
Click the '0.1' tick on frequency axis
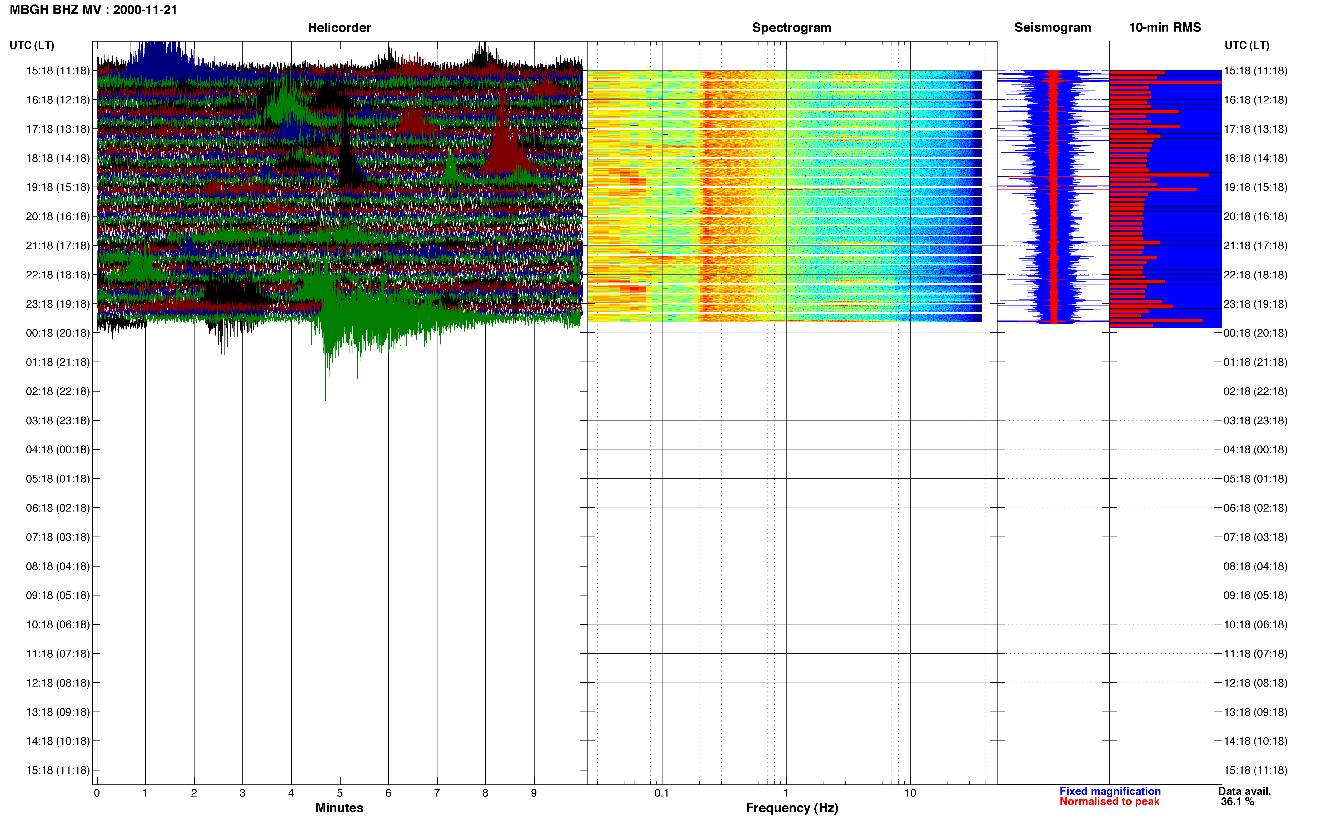[x=662, y=793]
